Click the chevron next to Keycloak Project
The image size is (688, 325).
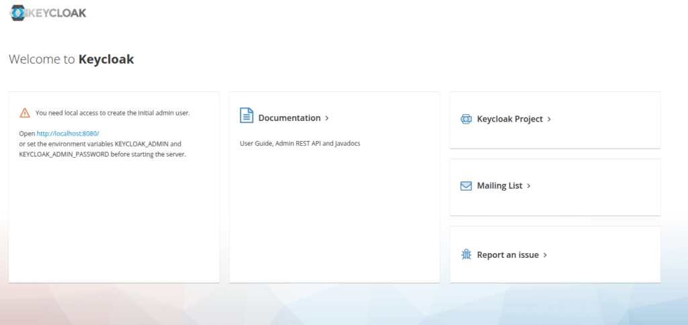549,120
